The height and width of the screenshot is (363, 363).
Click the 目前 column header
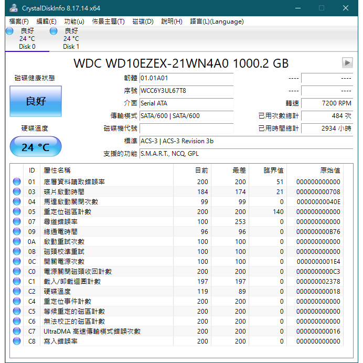click(192, 170)
